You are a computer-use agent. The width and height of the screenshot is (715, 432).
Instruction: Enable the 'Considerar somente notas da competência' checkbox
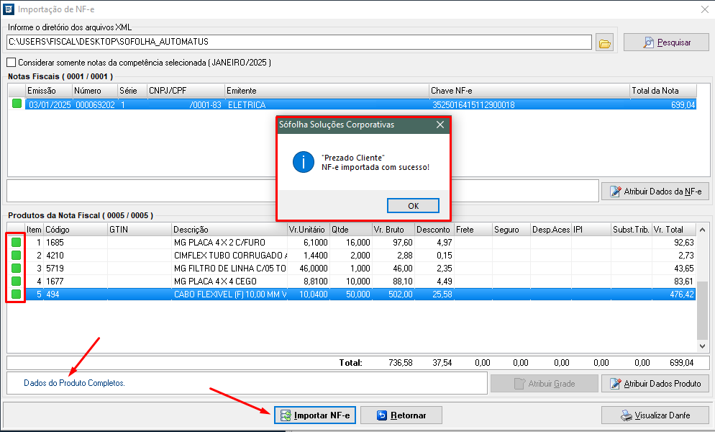tap(11, 63)
